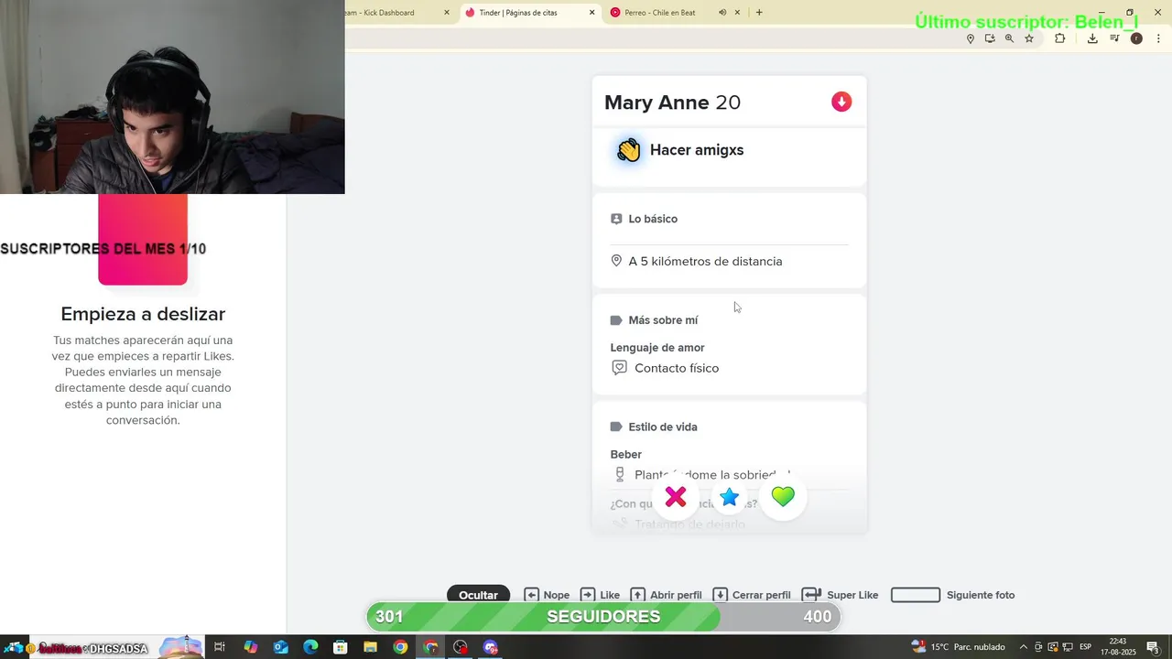The height and width of the screenshot is (659, 1172).
Task: Open the clock showing 22:43
Action: [x=1118, y=647]
